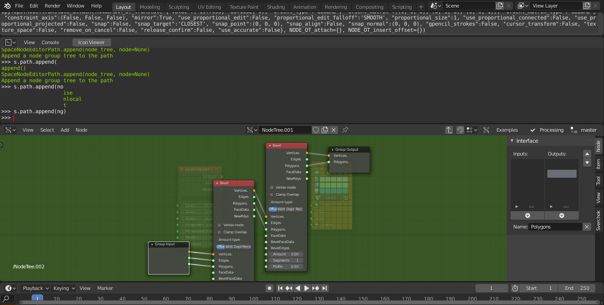The width and height of the screenshot is (604, 305).
Task: Move selected socket up with arrow icon
Action: click(587, 154)
